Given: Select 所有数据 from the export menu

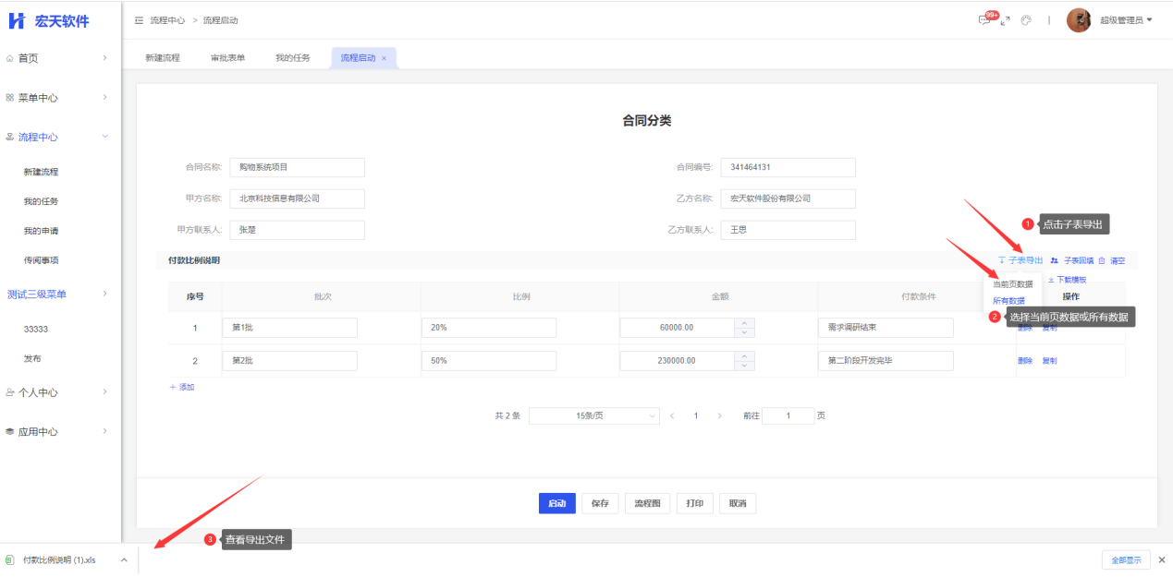Looking at the screenshot, I should pos(1008,301).
